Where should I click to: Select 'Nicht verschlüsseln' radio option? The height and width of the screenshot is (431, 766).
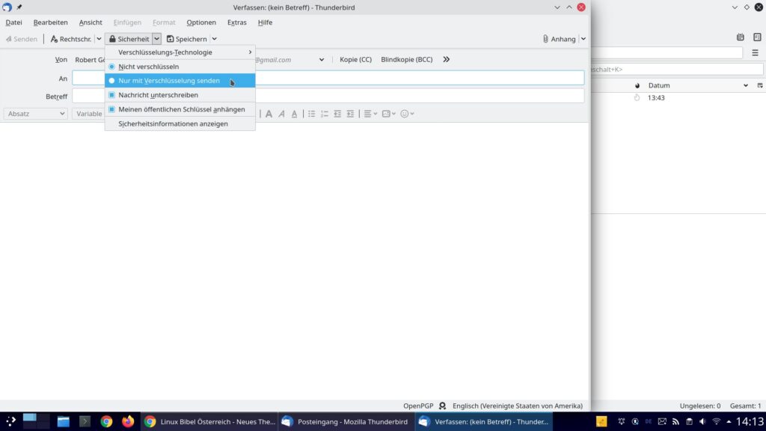180,67
